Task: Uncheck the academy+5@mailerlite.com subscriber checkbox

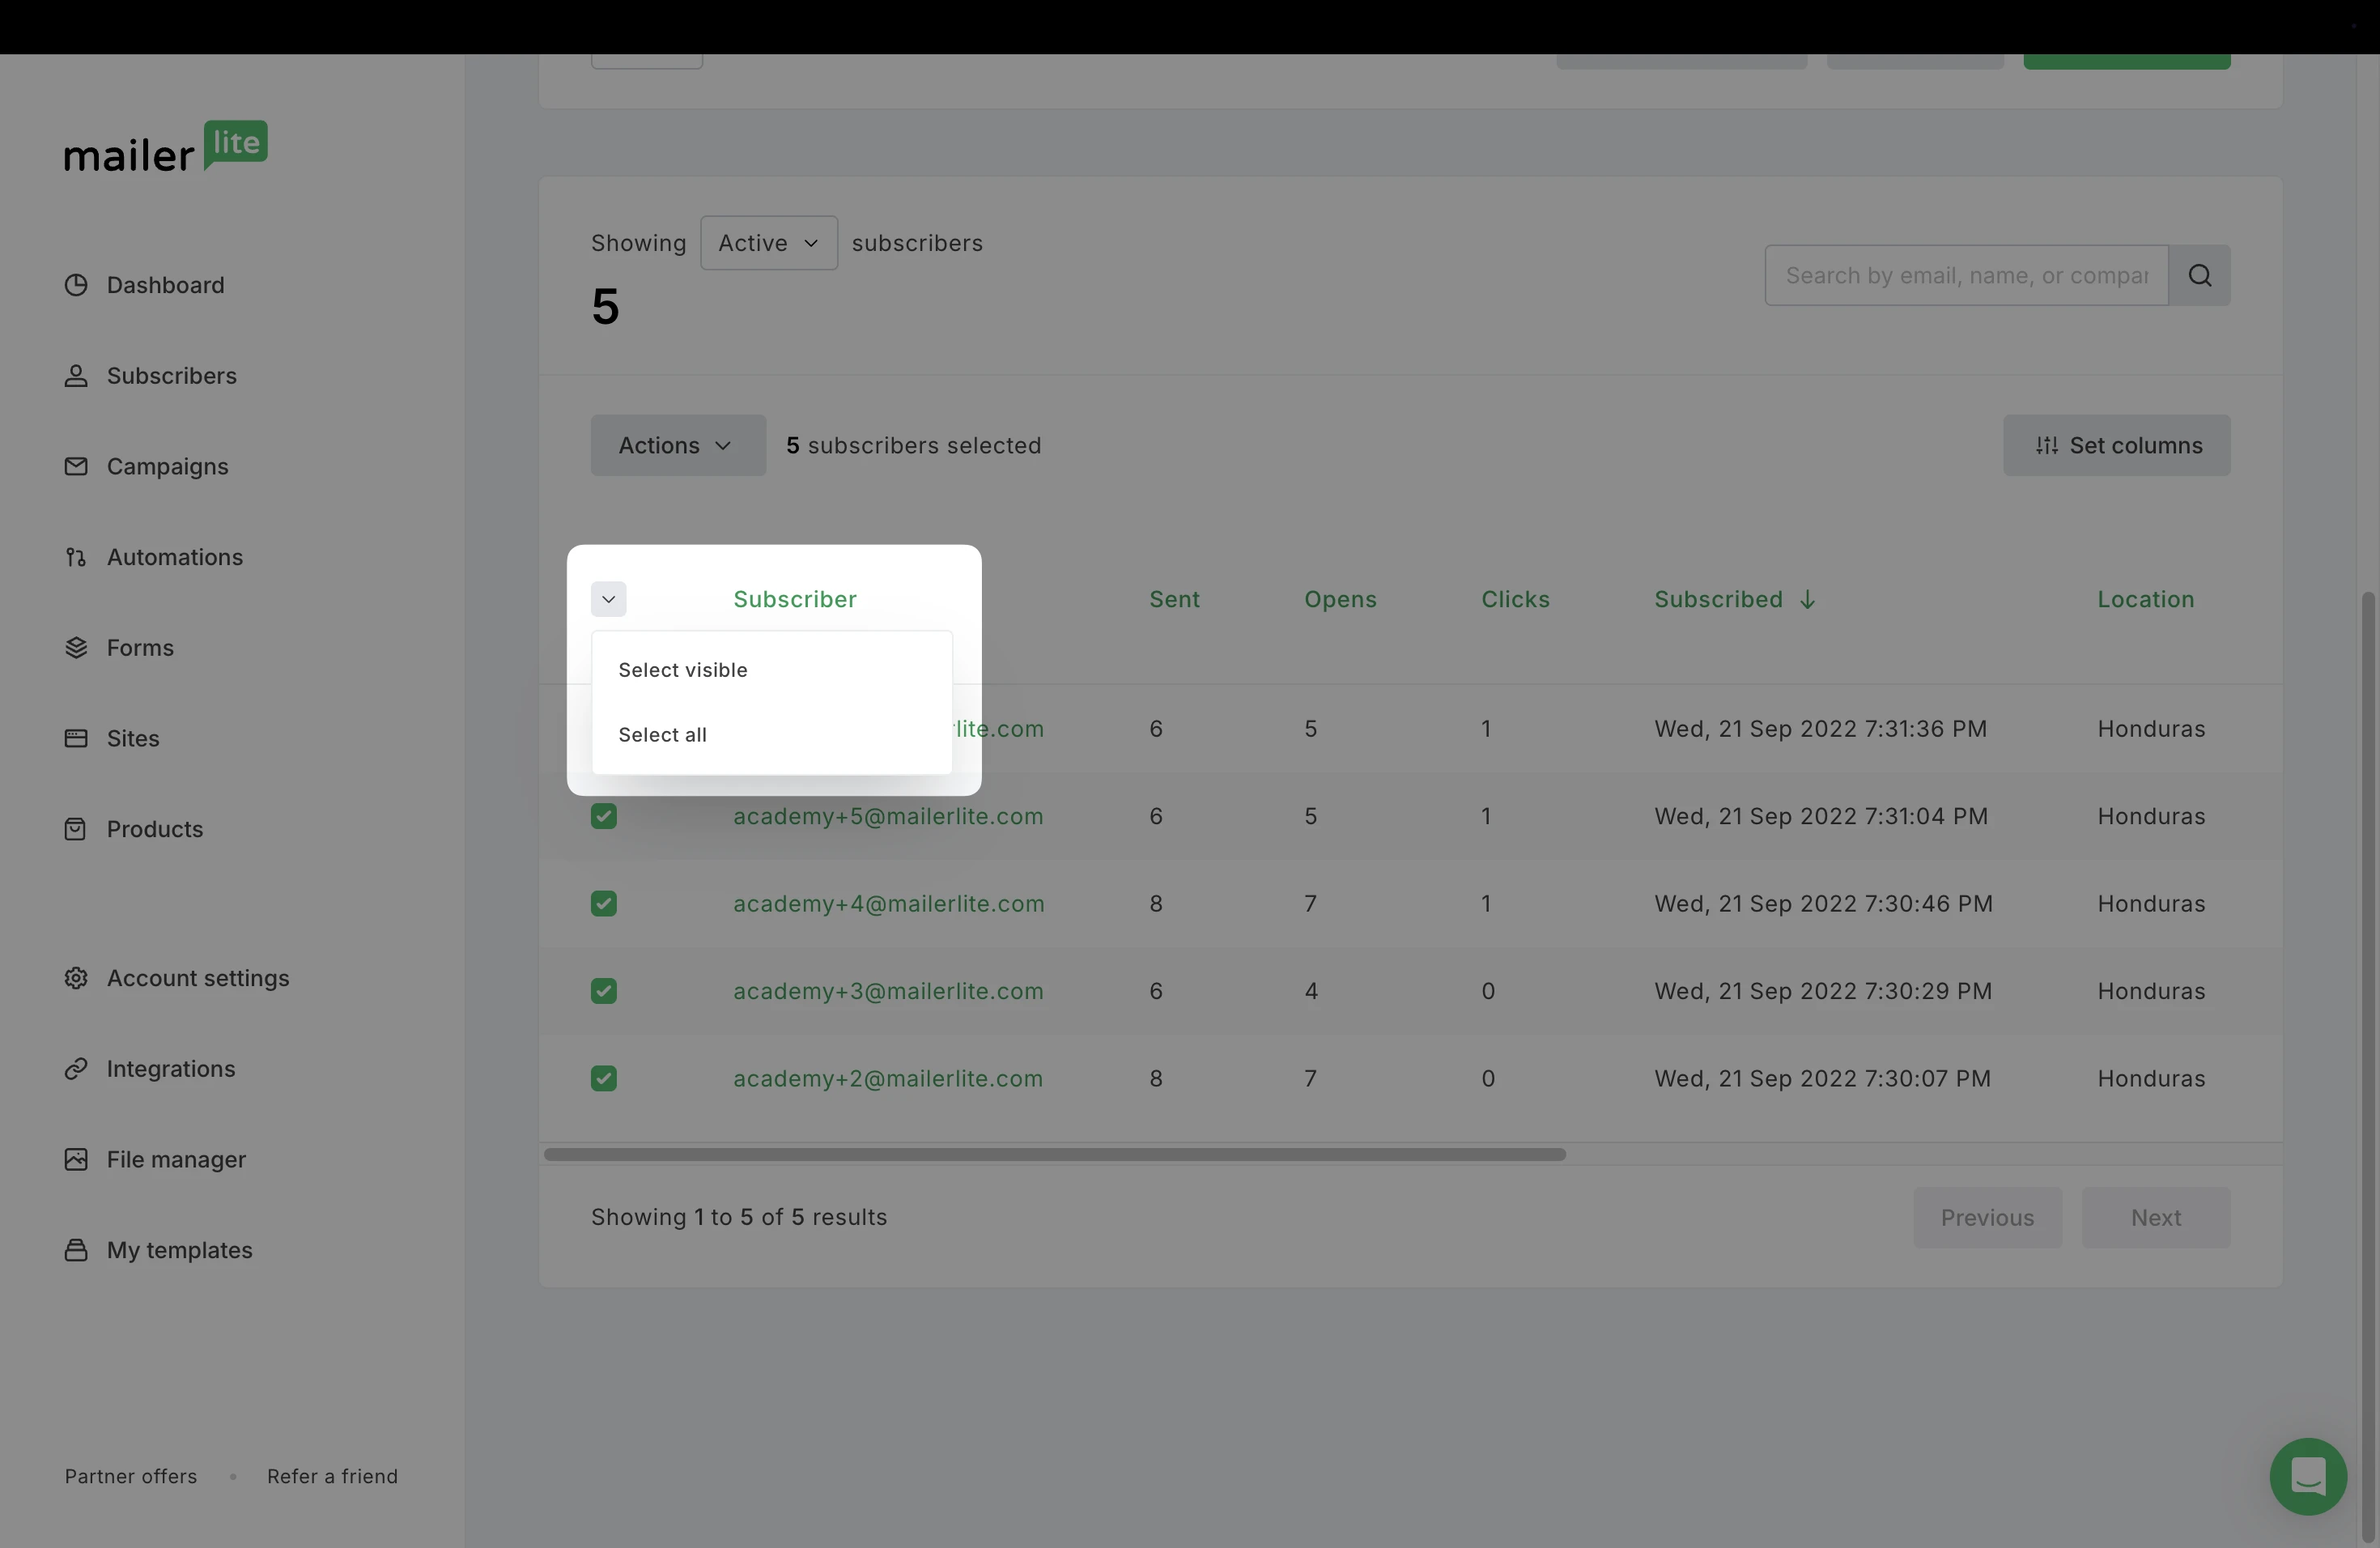Action: pos(604,816)
